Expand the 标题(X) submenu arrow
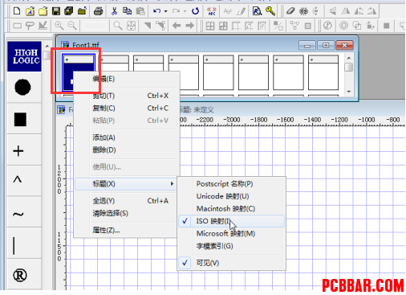The image size is (406, 295). [172, 184]
